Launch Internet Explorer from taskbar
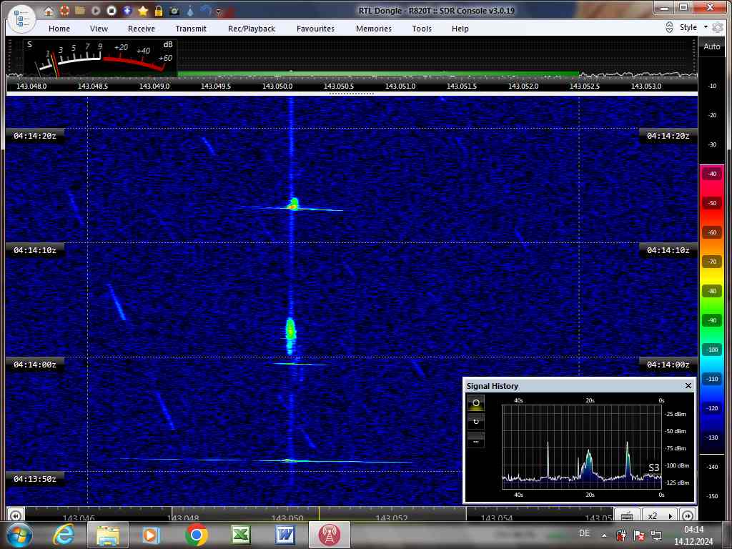 tap(64, 535)
